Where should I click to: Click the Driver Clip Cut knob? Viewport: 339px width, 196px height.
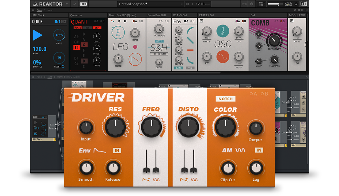pyautogui.click(x=228, y=169)
